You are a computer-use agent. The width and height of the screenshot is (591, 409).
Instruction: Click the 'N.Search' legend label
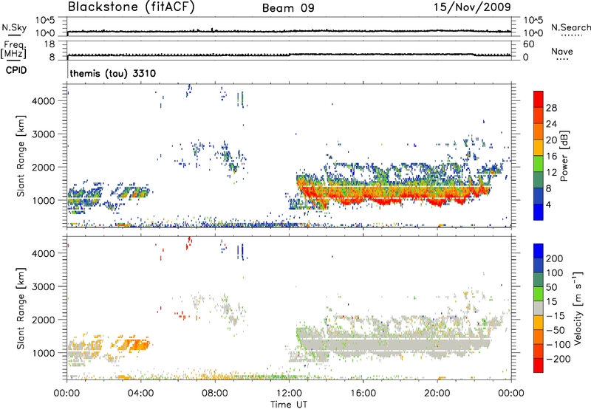(x=570, y=27)
